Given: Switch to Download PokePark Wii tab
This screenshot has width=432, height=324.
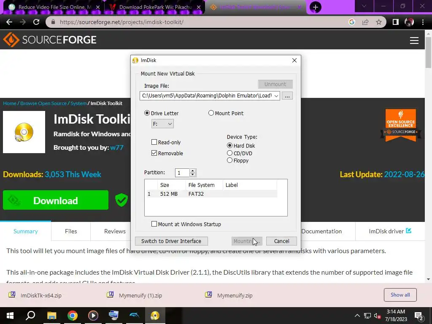Looking at the screenshot, I should coord(155,7).
